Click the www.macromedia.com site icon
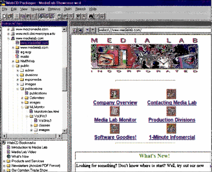The image size is (212, 172). coord(13,29)
